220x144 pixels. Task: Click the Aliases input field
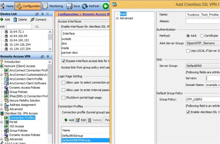(203, 21)
